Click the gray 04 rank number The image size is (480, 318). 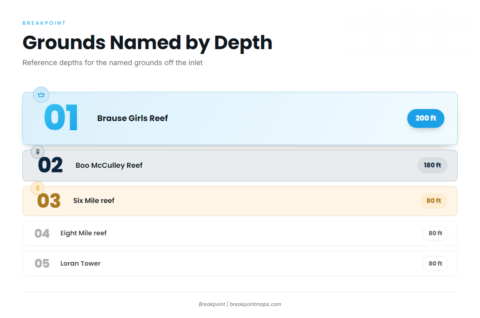coord(42,233)
